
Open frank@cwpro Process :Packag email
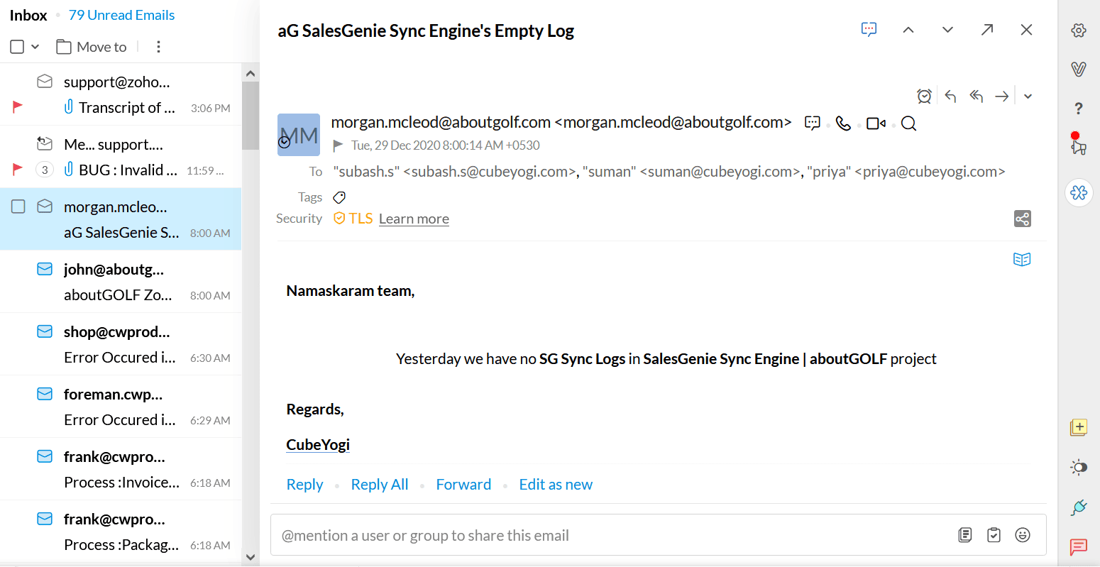coord(121,532)
